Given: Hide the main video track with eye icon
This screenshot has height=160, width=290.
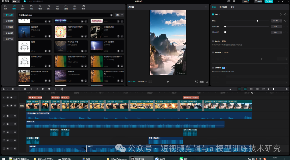Looking at the screenshot, I should pos(11,106).
